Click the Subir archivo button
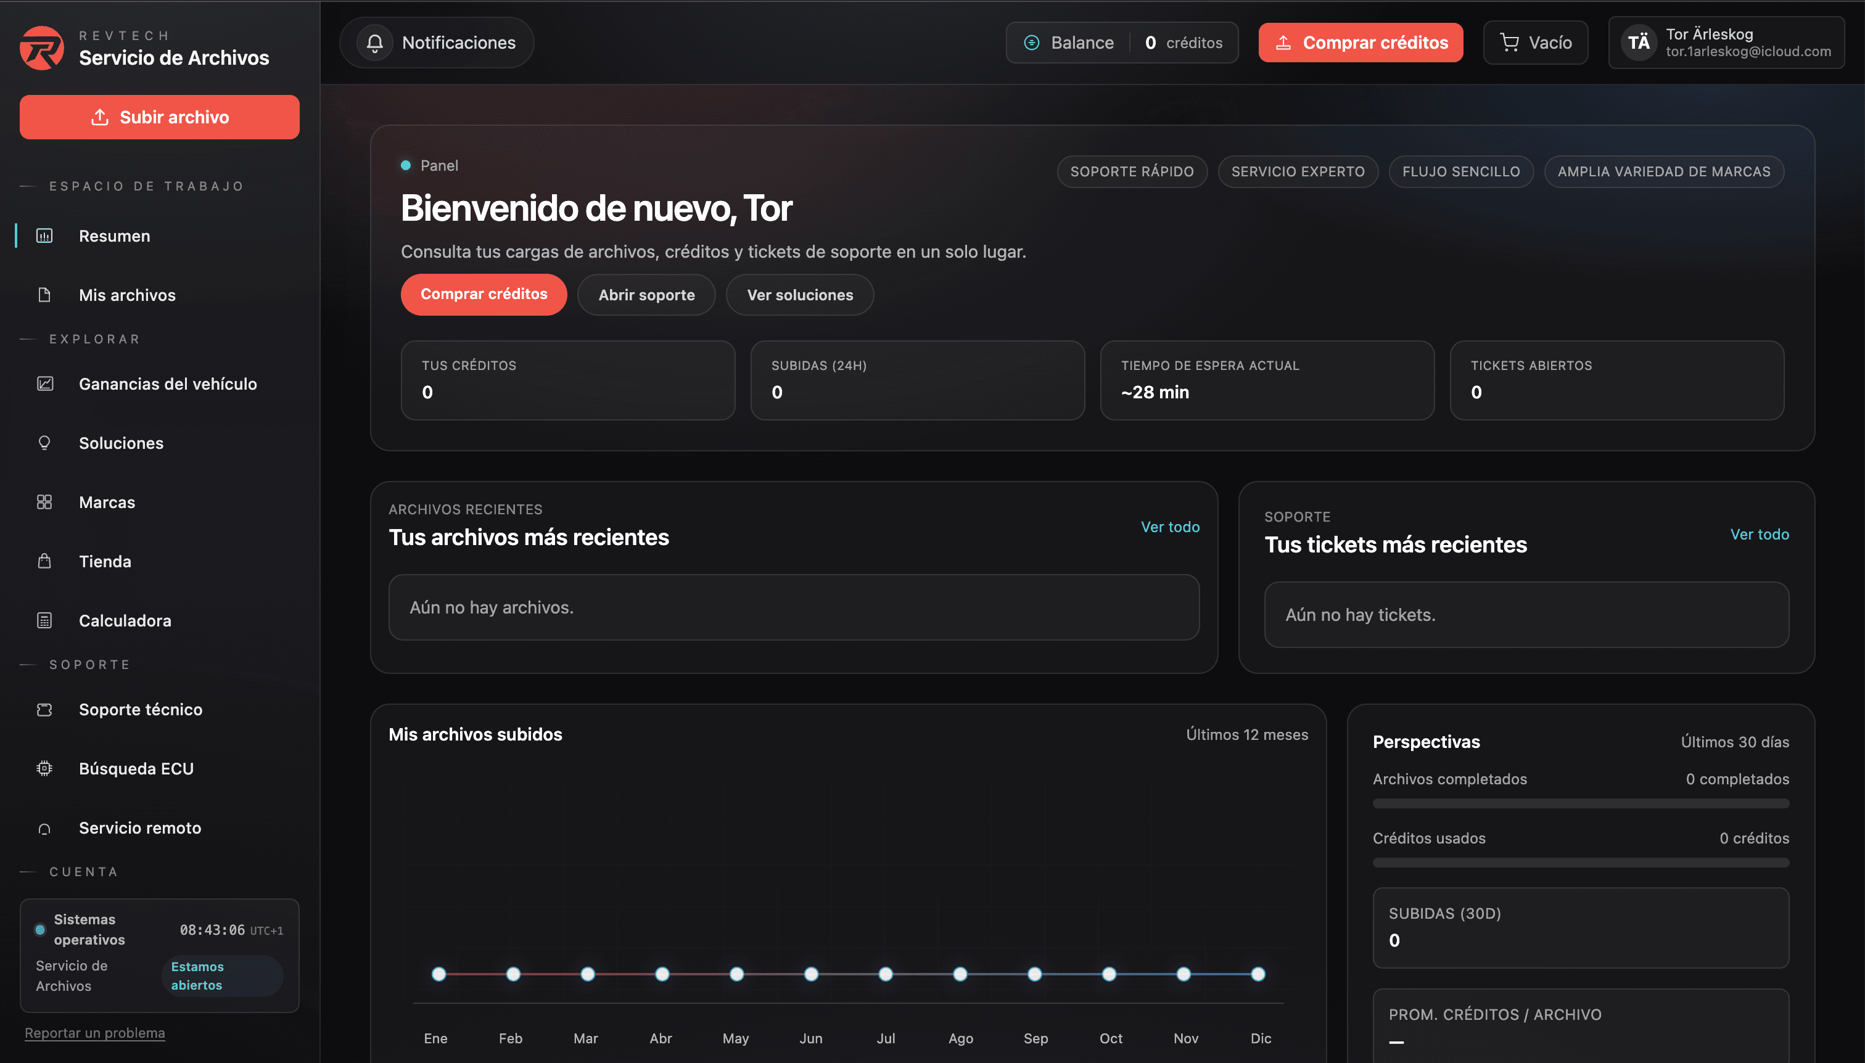 [x=159, y=117]
